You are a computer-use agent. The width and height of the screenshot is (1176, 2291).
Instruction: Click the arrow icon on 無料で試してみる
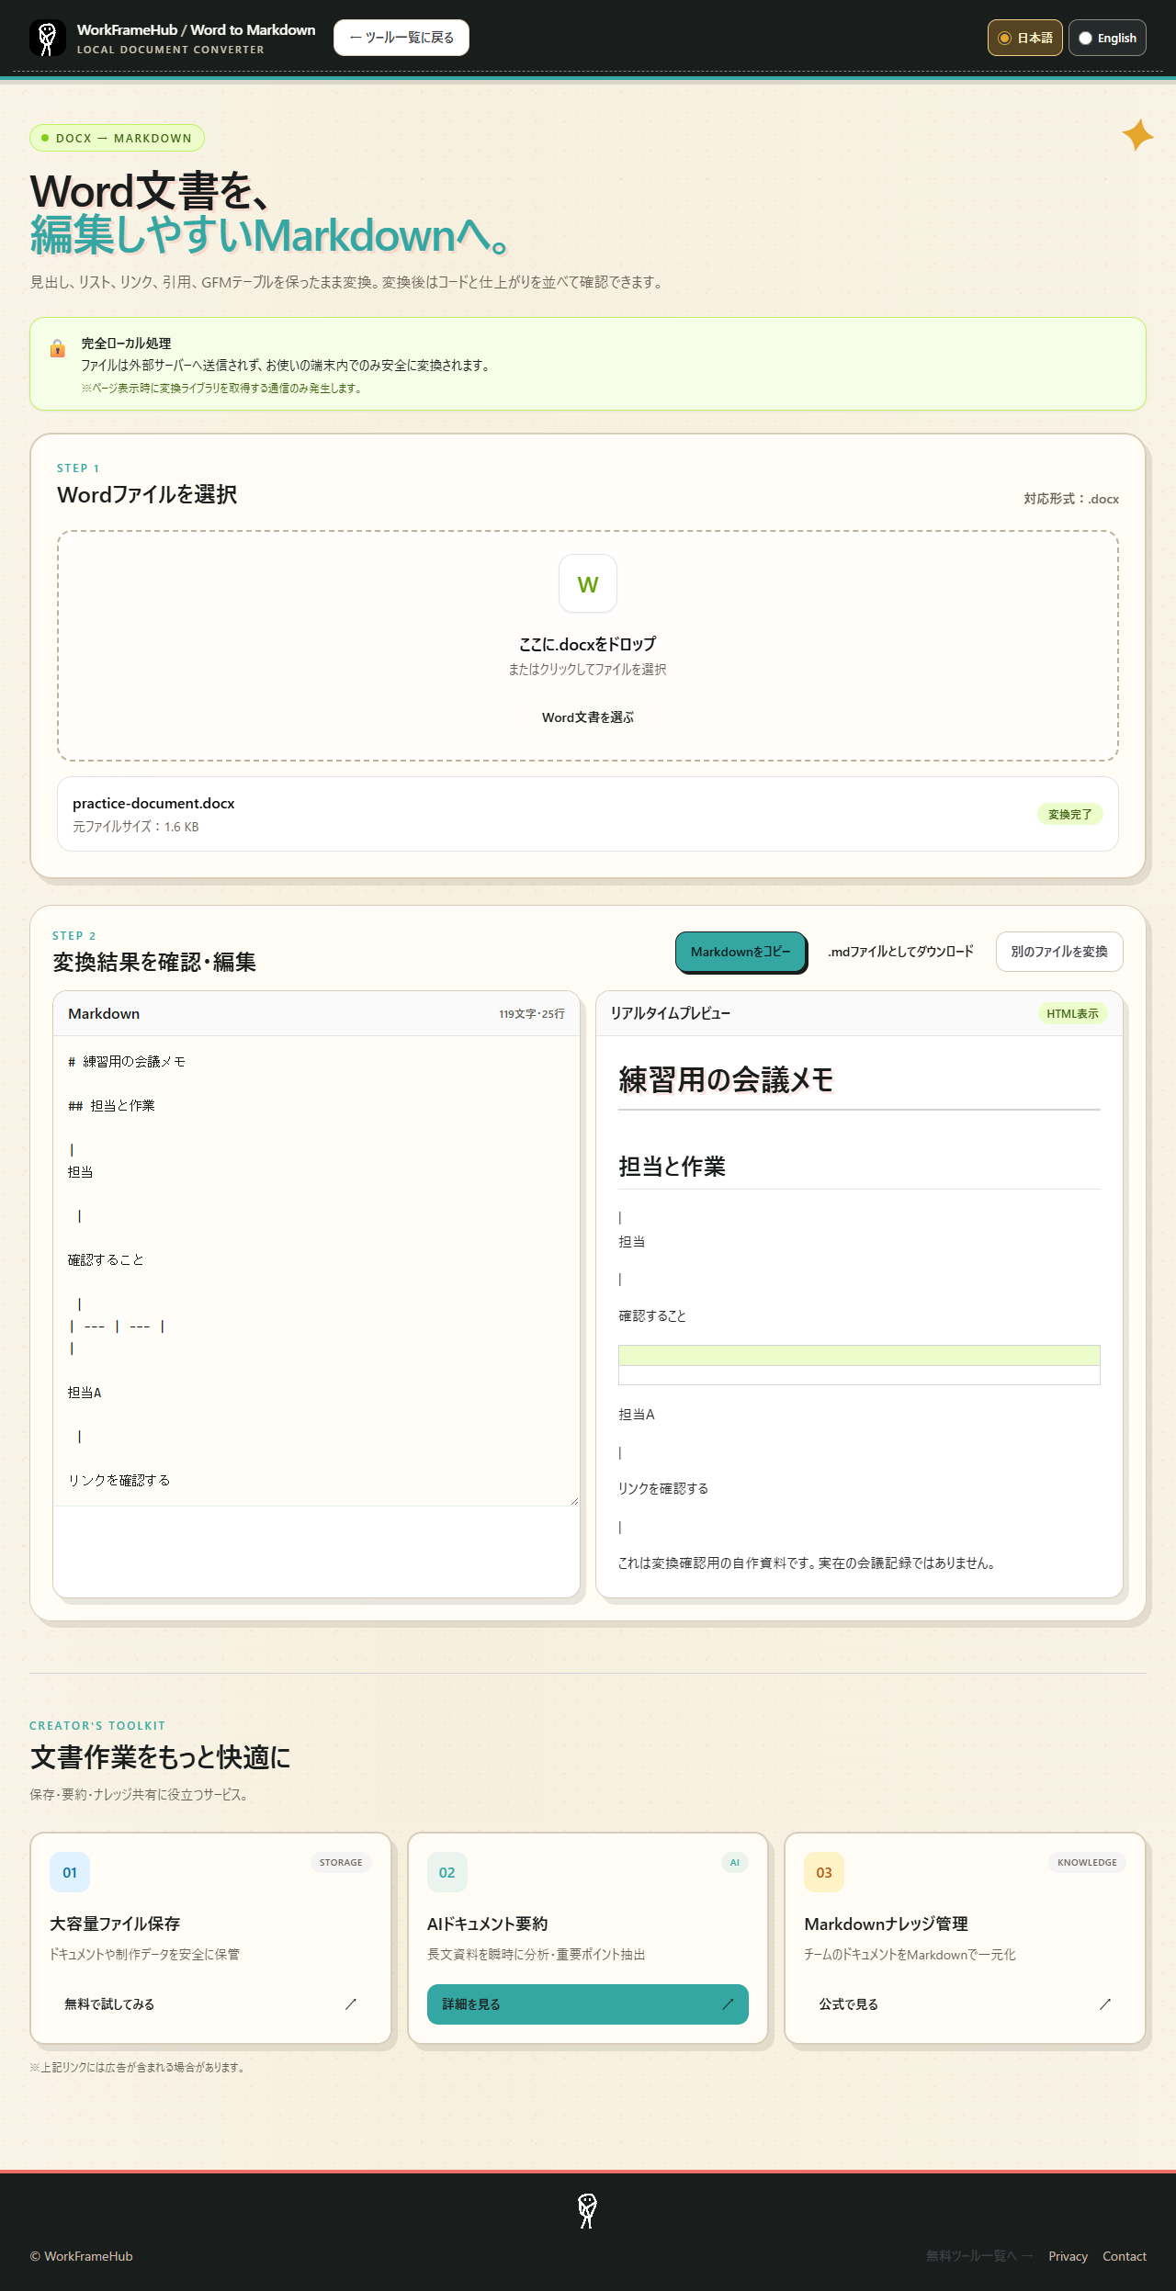click(x=350, y=2003)
